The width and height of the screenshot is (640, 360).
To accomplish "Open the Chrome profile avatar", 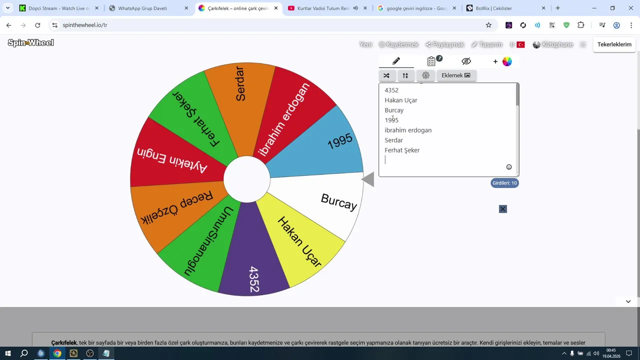I will (616, 25).
